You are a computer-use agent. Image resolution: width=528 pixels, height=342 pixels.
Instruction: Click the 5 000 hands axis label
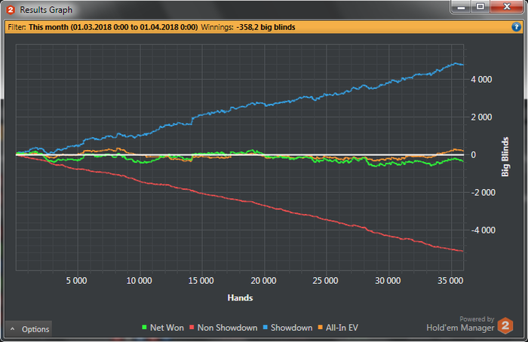[x=76, y=281]
